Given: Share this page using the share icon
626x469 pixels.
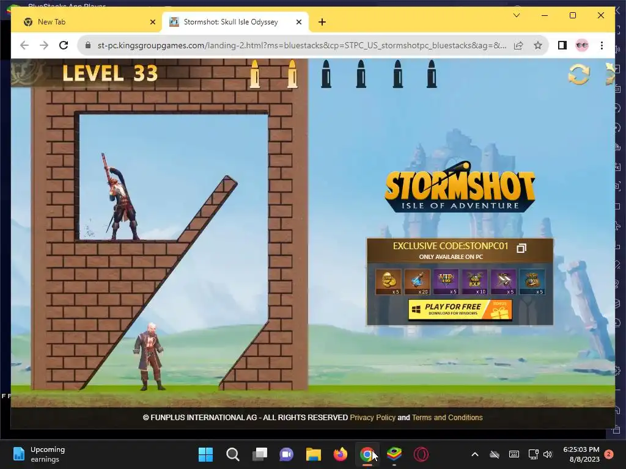Looking at the screenshot, I should pyautogui.click(x=518, y=45).
